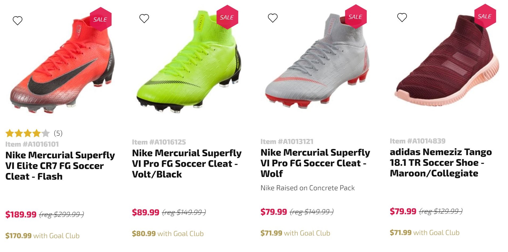
Task: Open Superfly VI Pro Wolf title link
Action: click(x=315, y=163)
